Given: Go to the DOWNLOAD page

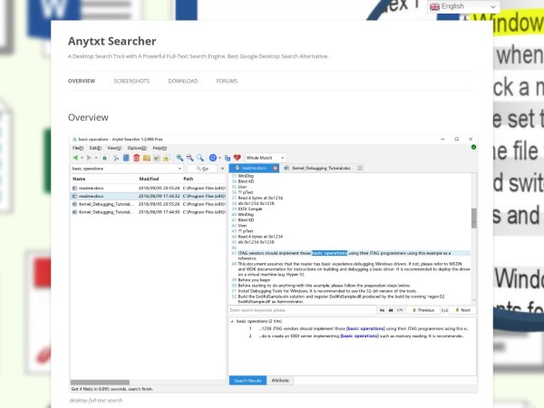Looking at the screenshot, I should point(182,81).
